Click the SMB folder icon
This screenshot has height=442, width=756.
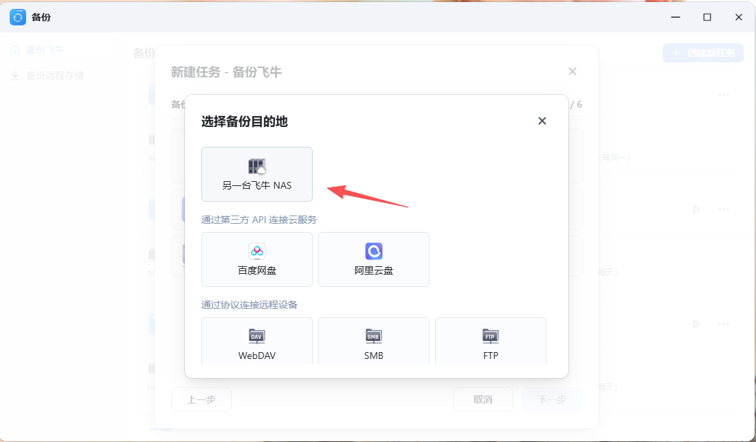tap(374, 336)
